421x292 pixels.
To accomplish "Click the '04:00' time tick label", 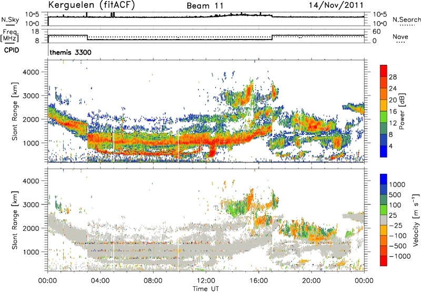I will 100,281.
